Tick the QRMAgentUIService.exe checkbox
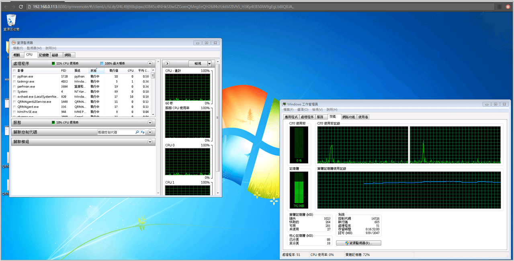This screenshot has width=514, height=261. coord(14,101)
